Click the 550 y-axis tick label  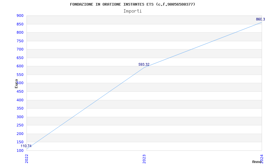[20, 75]
